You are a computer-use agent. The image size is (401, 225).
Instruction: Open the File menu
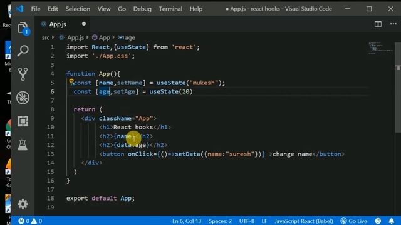pyautogui.click(x=36, y=9)
